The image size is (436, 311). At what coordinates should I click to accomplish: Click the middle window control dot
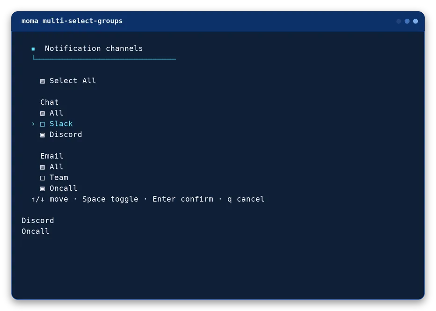(407, 21)
